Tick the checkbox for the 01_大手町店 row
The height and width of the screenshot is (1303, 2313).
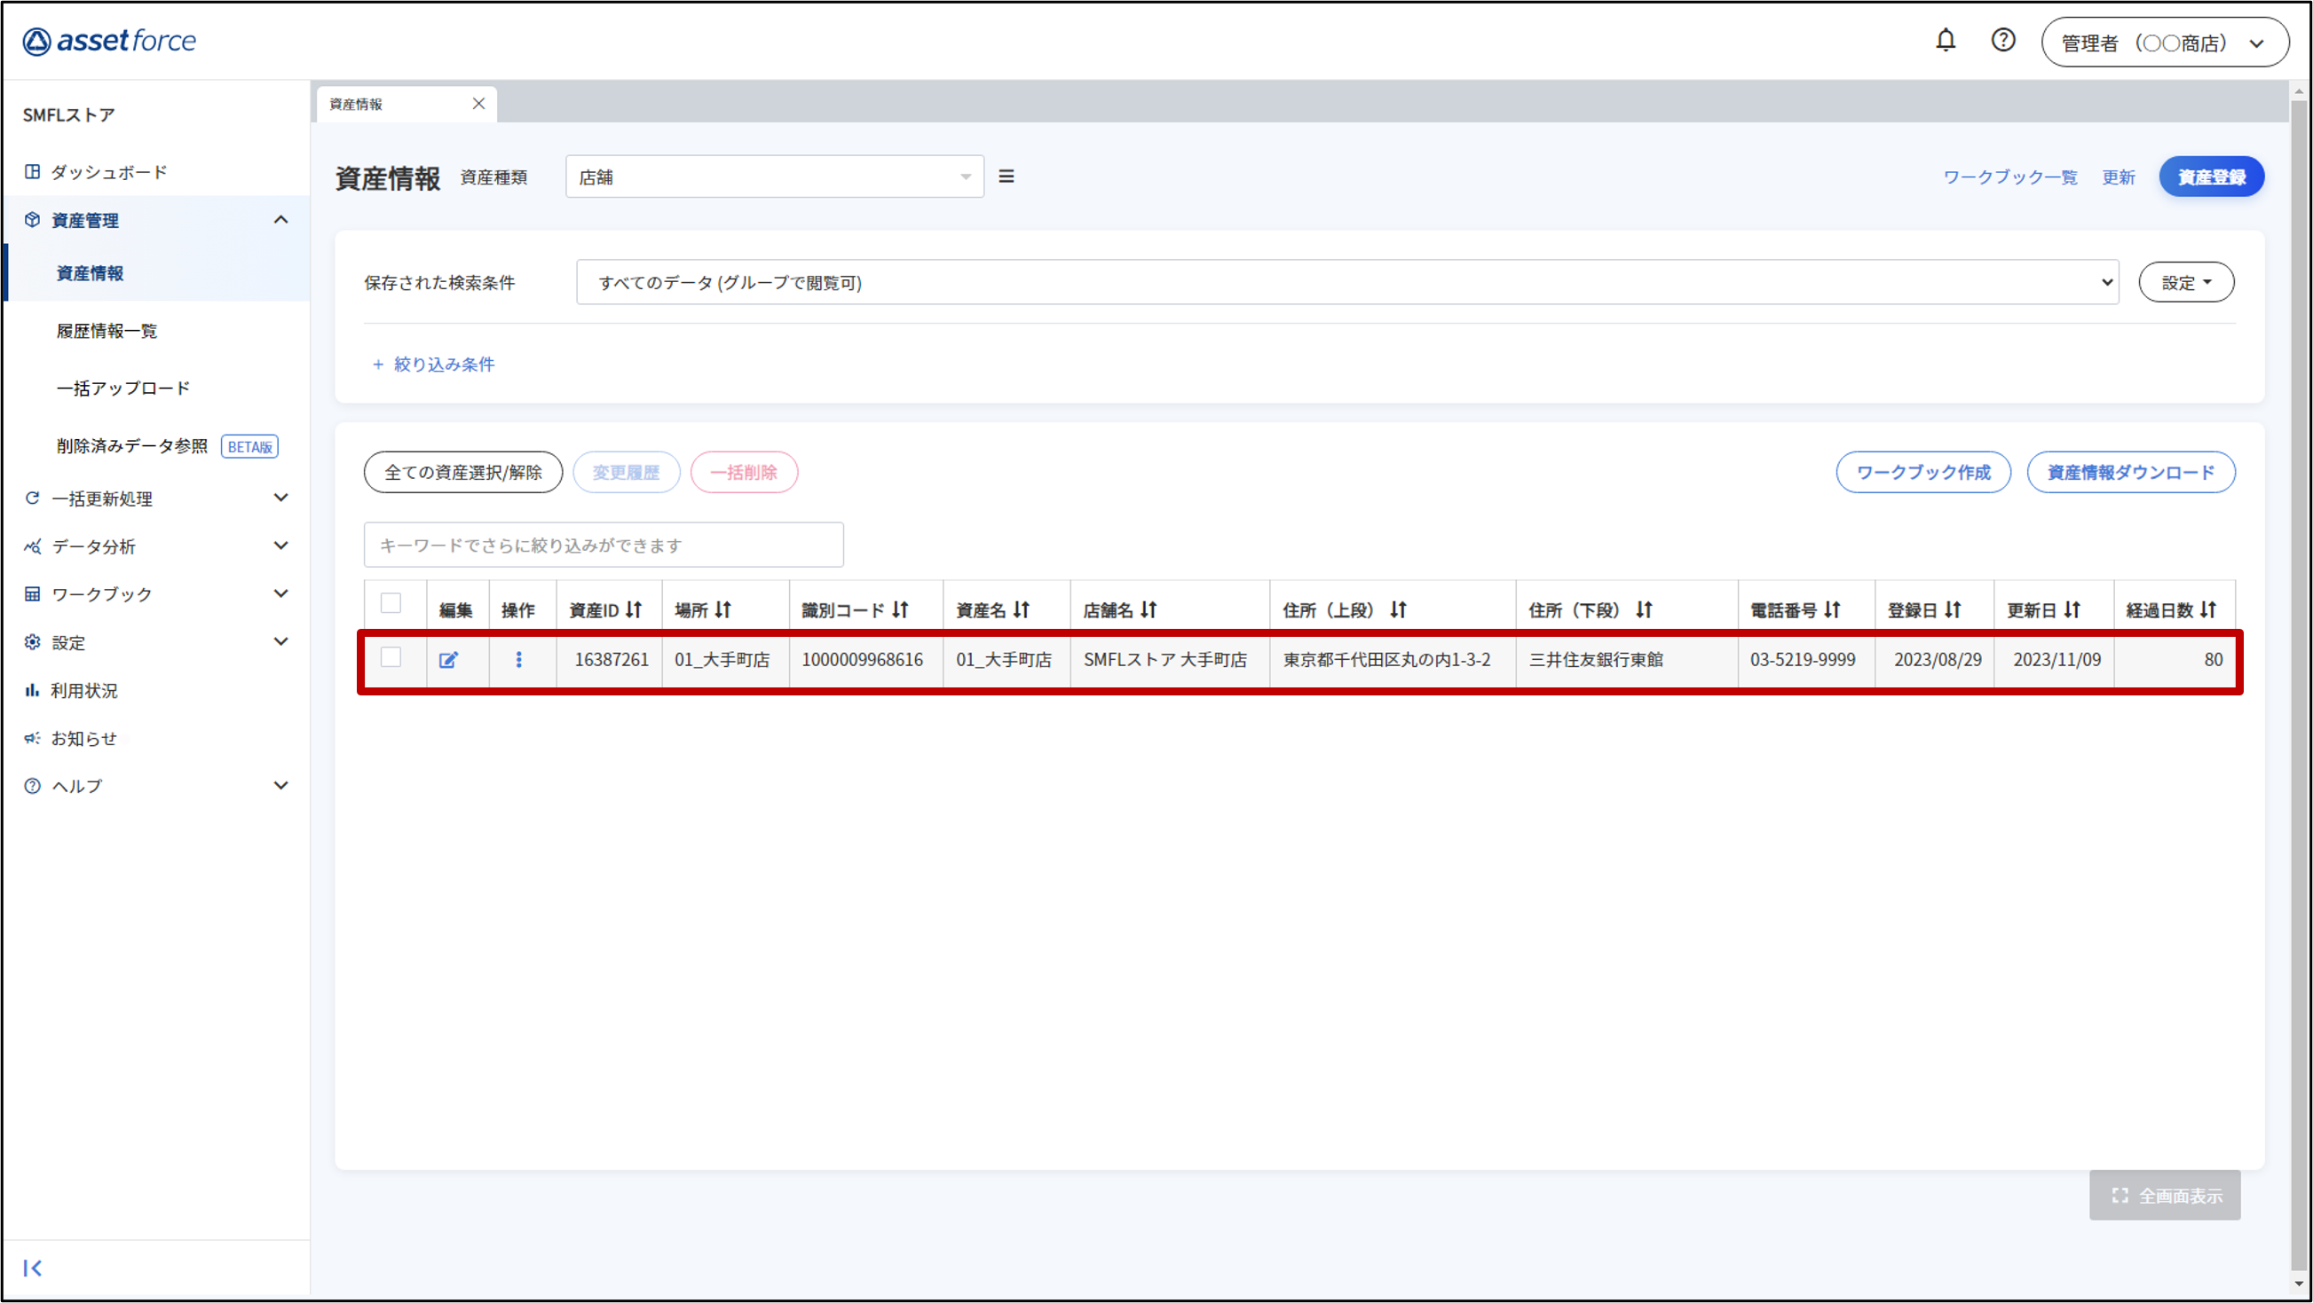point(391,658)
